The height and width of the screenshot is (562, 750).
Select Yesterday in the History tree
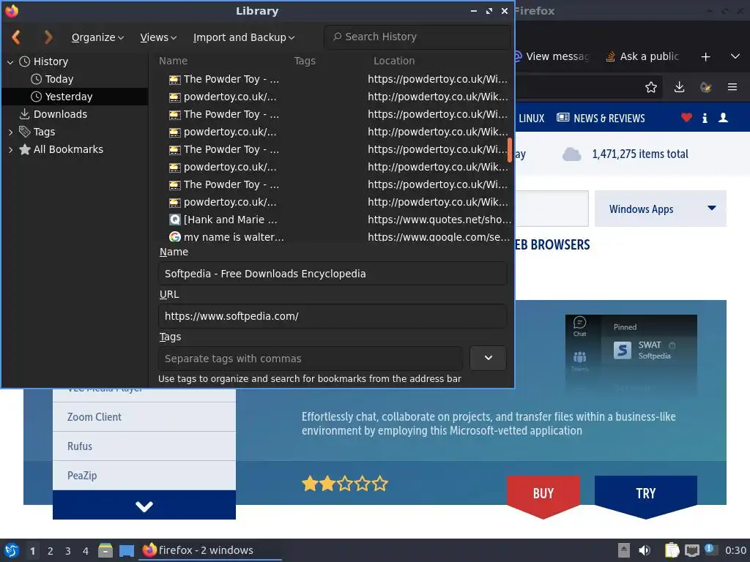click(68, 97)
